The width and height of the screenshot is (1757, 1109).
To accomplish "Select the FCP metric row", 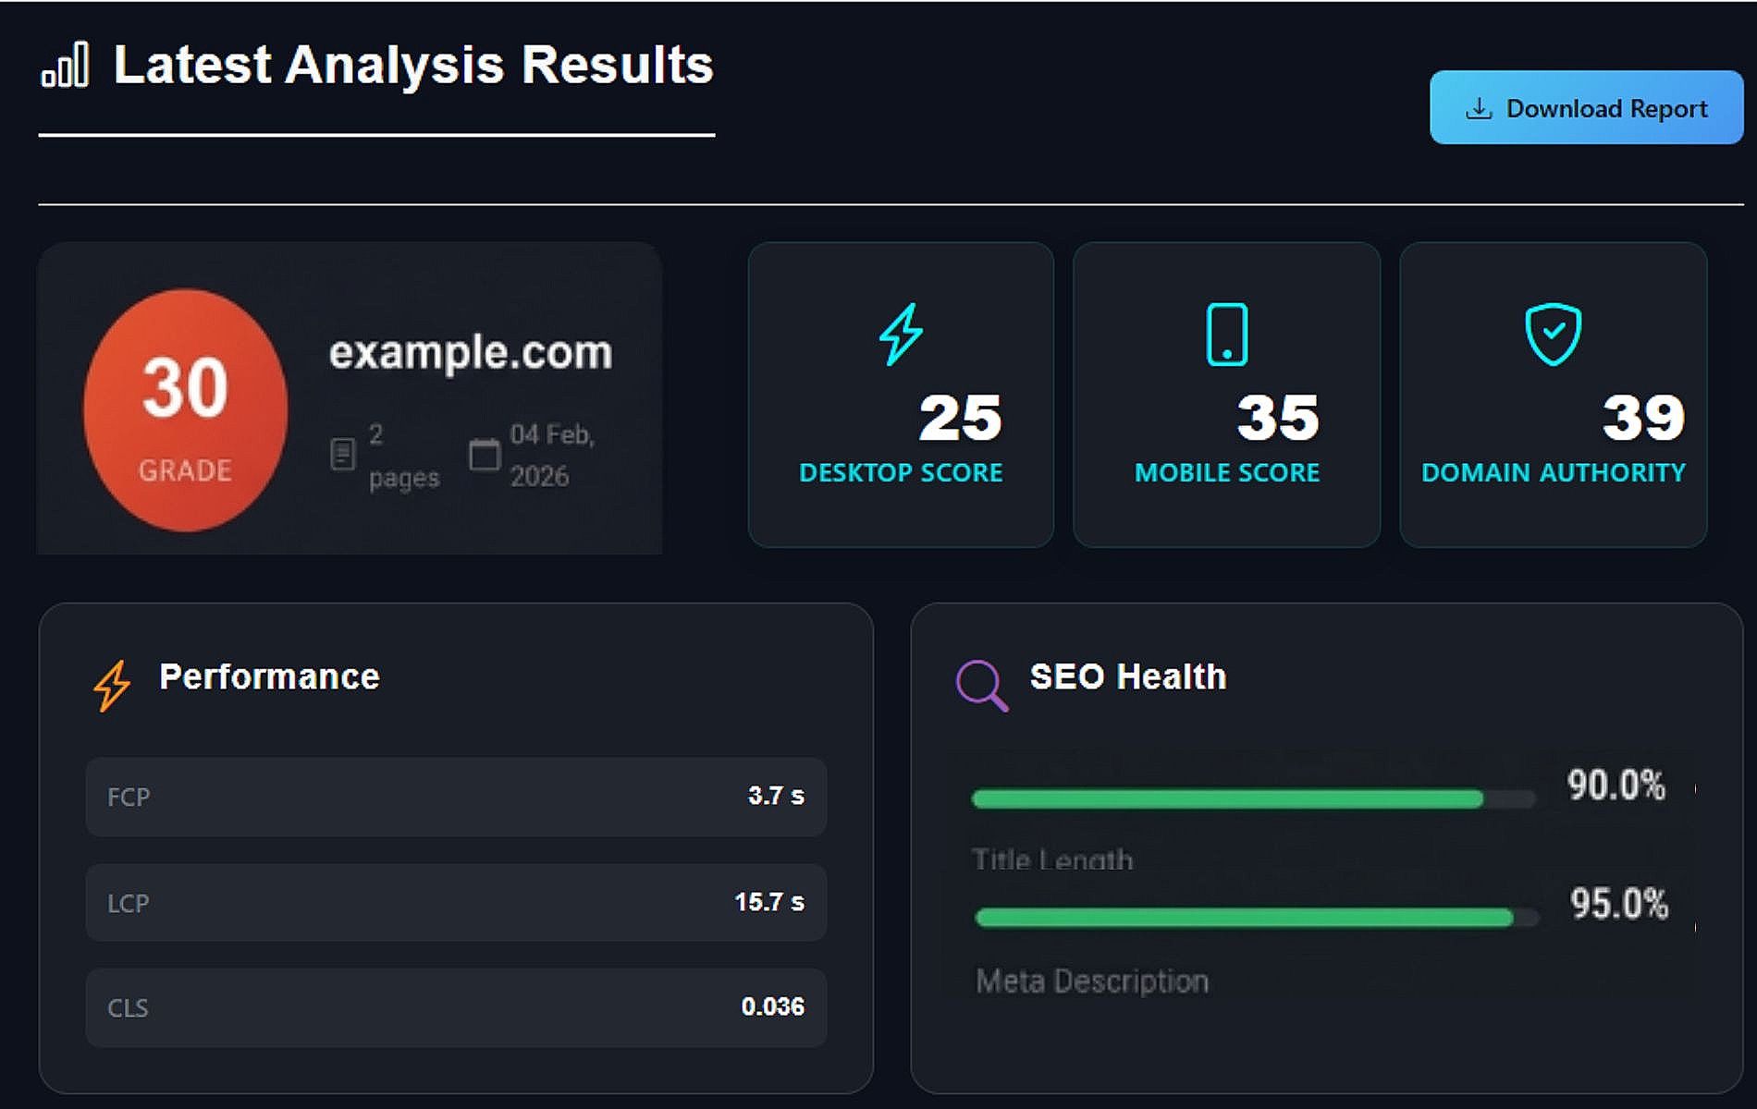I will (456, 797).
